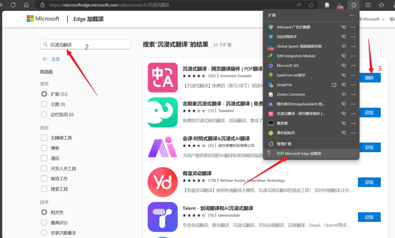Toggle toolbar visibility for B站空降助手
This screenshot has width=395, height=238.
(343, 37)
